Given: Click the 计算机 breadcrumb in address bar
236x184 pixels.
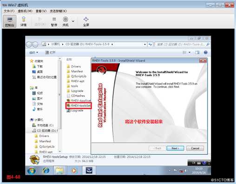Looking at the screenshot, I should coord(55,44).
